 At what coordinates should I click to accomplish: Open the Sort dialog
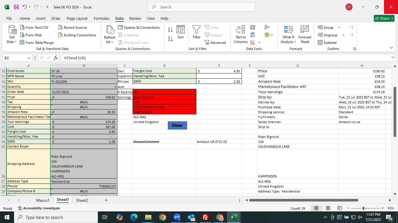coord(181,32)
